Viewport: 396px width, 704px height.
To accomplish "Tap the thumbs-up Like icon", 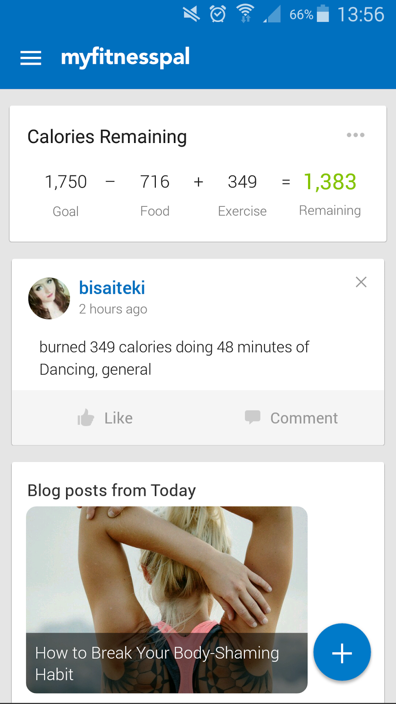I will (x=86, y=418).
